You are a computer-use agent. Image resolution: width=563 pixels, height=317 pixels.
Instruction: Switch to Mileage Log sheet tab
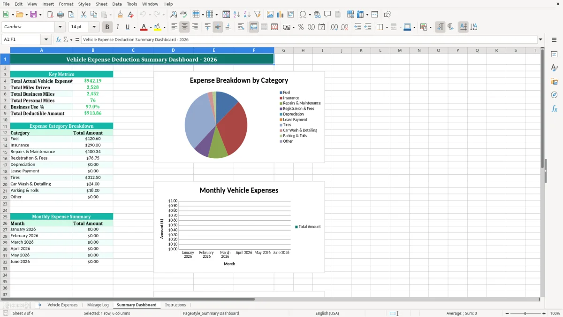tap(98, 305)
